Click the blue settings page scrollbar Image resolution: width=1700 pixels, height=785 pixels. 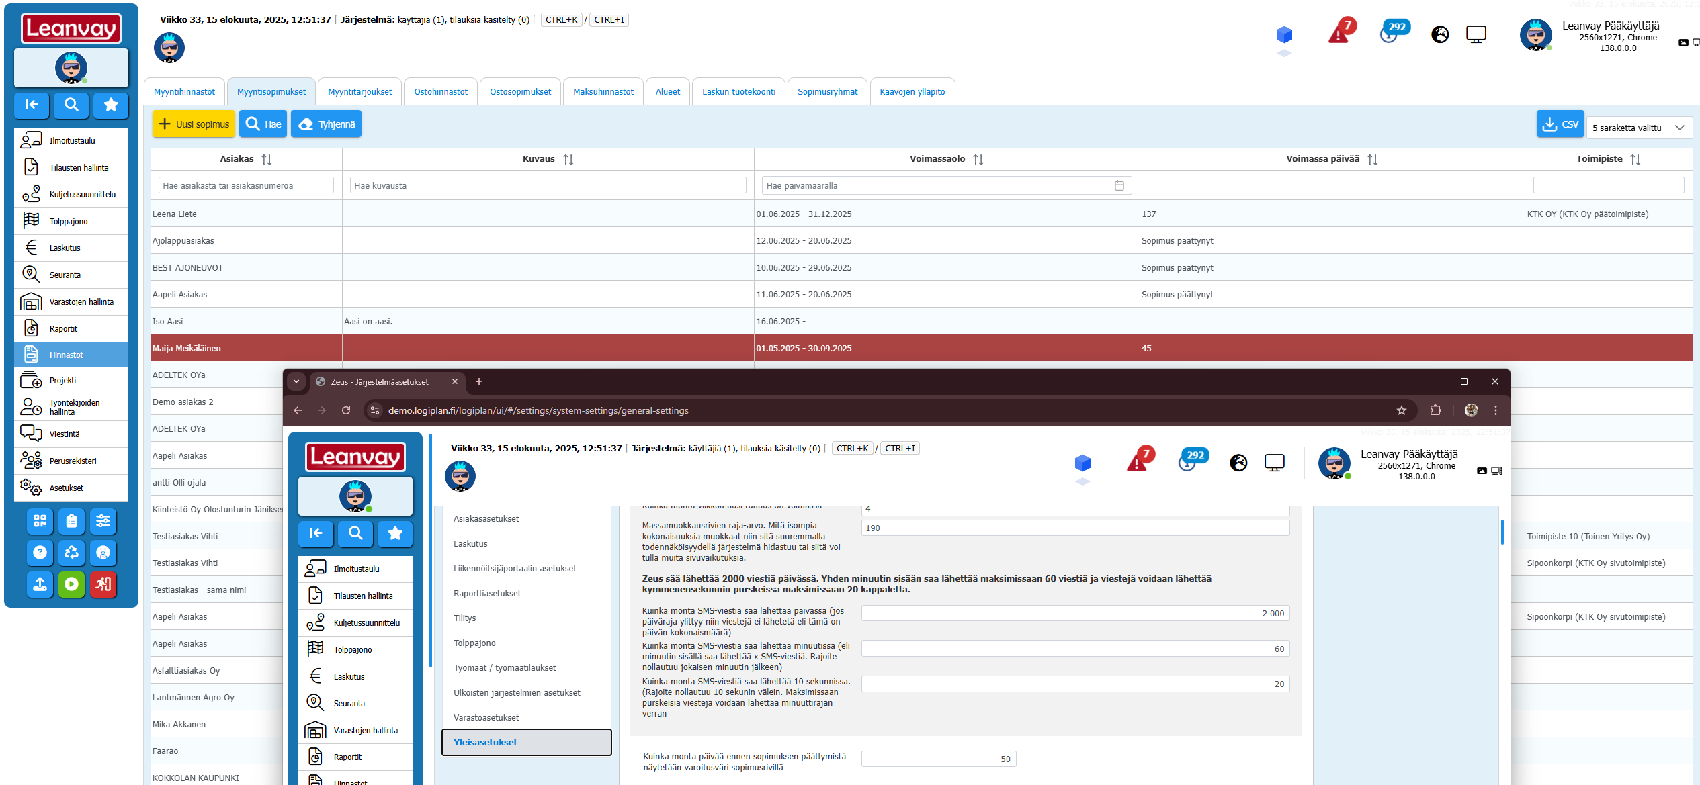pyautogui.click(x=1502, y=532)
